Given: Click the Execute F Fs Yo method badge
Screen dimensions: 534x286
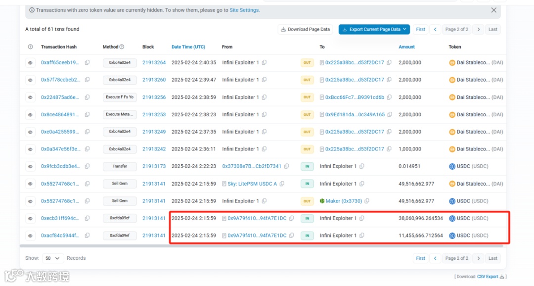Looking at the screenshot, I should click(x=120, y=97).
